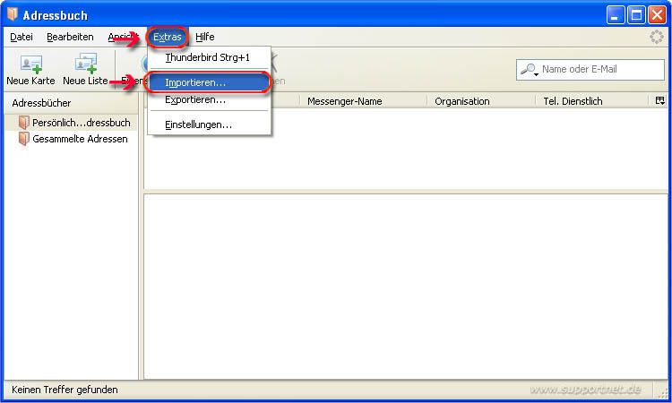This screenshot has height=403, width=672.
Task: Click the Adressbücher pane header
Action: click(71, 103)
